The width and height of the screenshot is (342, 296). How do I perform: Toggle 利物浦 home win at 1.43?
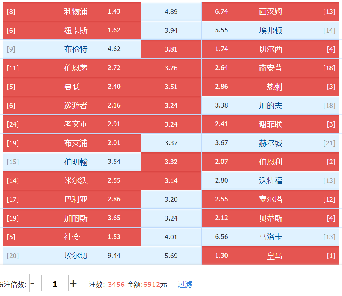click(x=72, y=11)
